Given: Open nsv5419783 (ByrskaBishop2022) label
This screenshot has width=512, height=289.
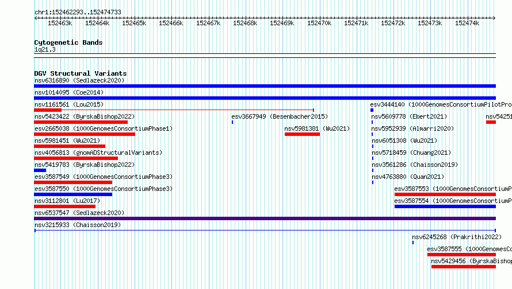Looking at the screenshot, I should tap(85, 165).
